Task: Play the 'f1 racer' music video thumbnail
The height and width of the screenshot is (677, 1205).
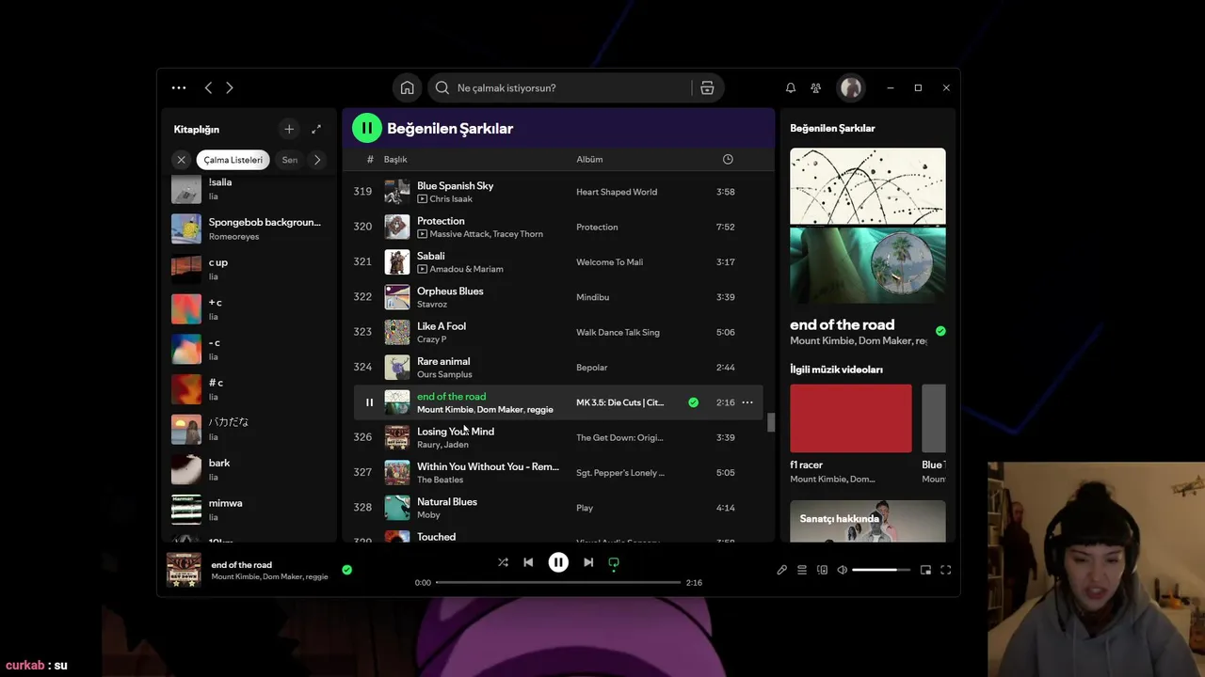Action: (x=851, y=418)
